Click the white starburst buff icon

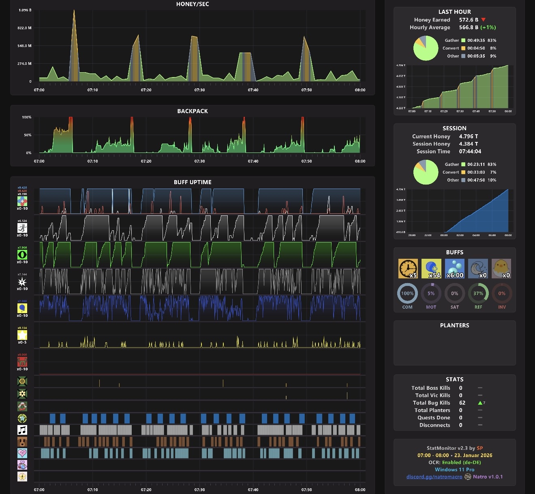pos(22,281)
